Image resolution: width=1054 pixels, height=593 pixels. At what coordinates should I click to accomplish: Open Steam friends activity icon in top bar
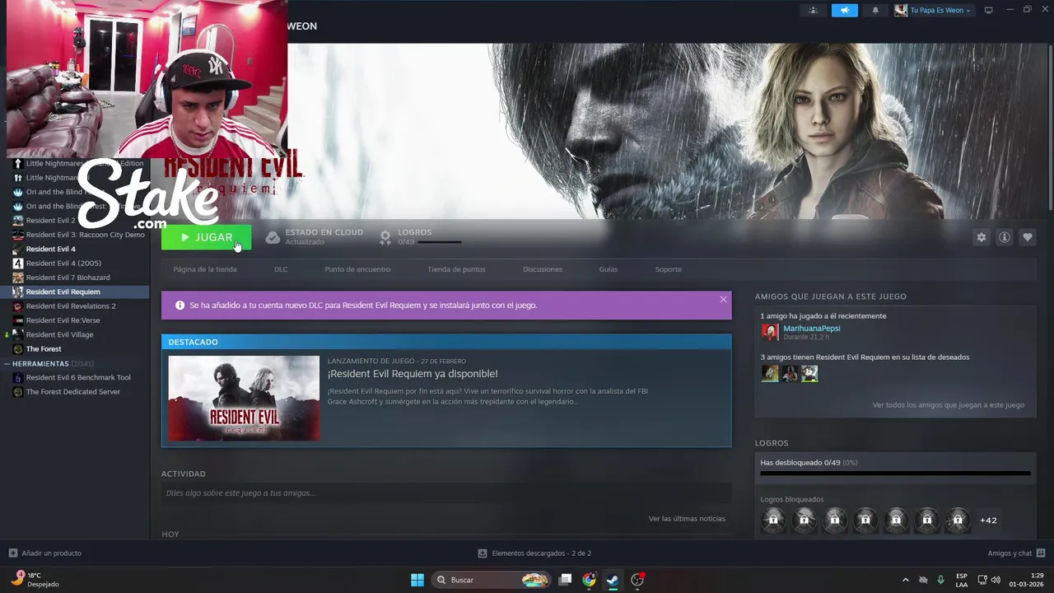[813, 11]
